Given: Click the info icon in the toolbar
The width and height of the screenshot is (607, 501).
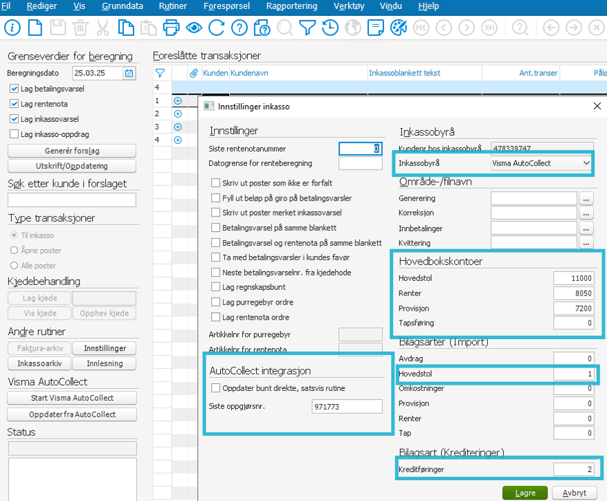Looking at the screenshot, I should [12, 28].
